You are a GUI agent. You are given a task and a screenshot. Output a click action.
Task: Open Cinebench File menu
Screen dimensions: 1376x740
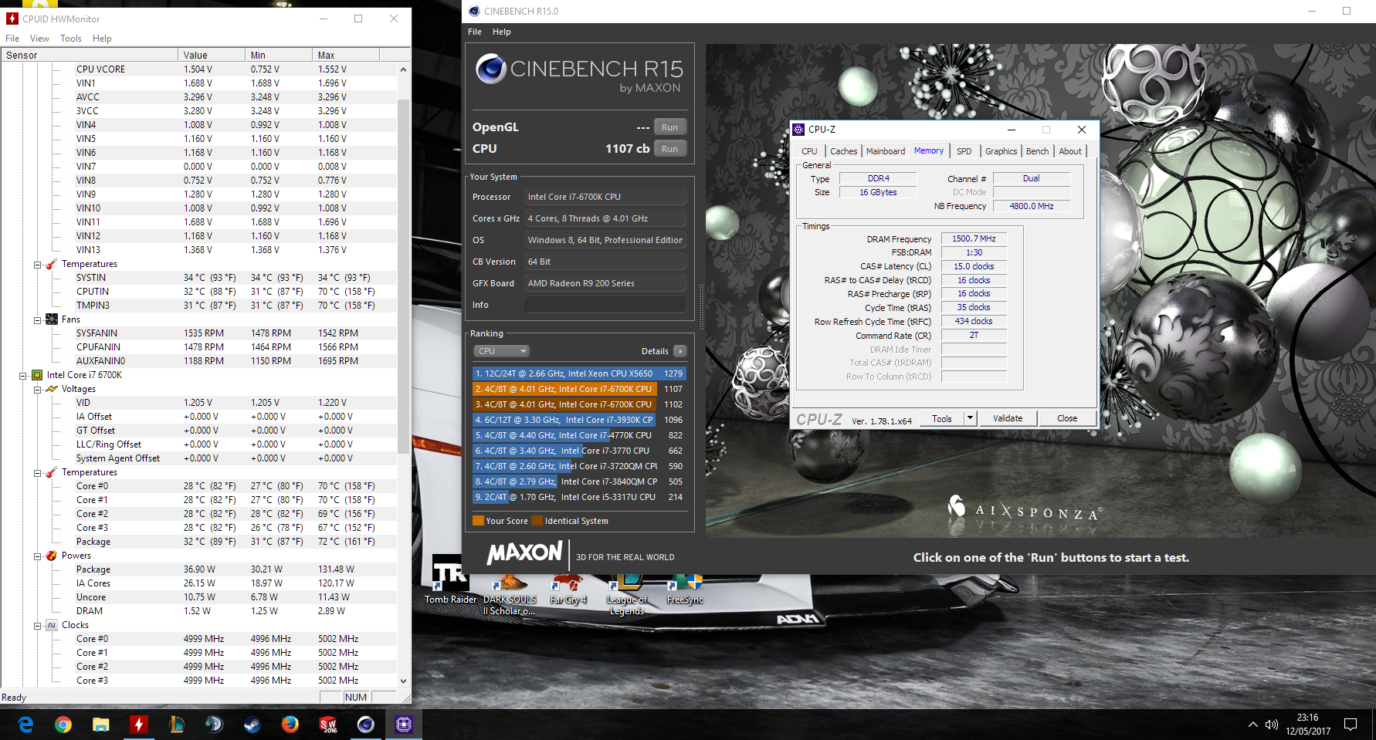(475, 32)
